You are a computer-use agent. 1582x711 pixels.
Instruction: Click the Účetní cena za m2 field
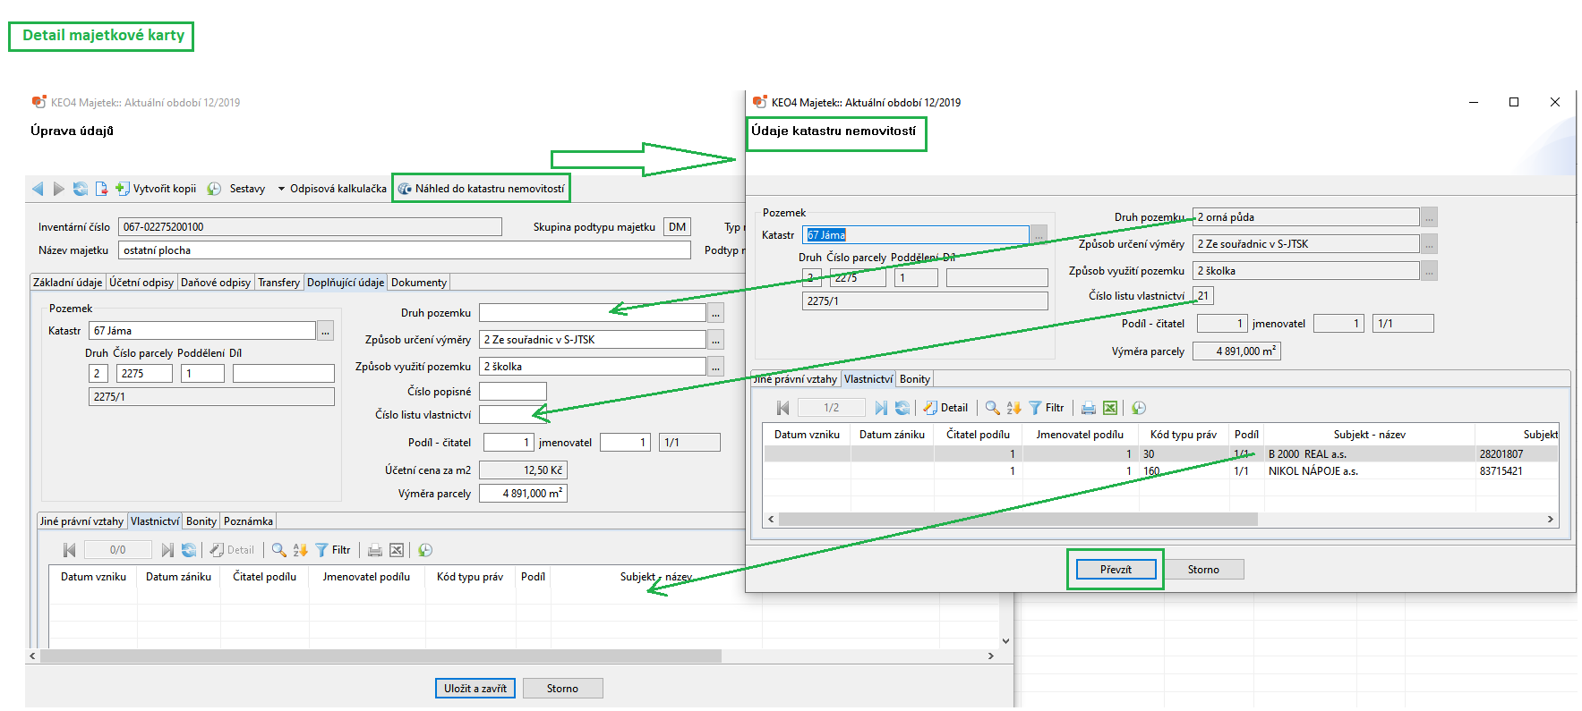(x=523, y=470)
